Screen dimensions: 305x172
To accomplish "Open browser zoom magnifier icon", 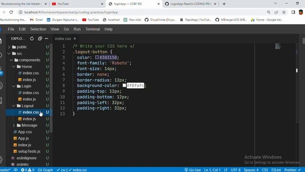I will pos(269,12).
